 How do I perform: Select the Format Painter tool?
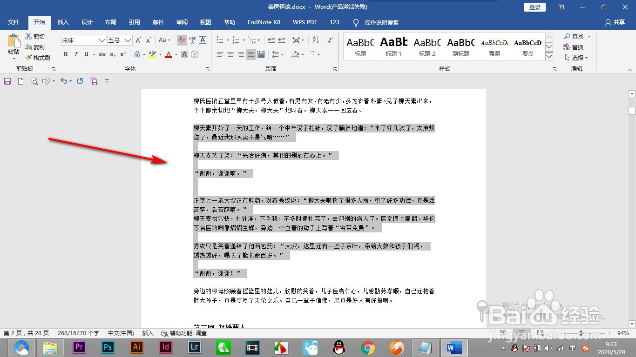pos(38,58)
